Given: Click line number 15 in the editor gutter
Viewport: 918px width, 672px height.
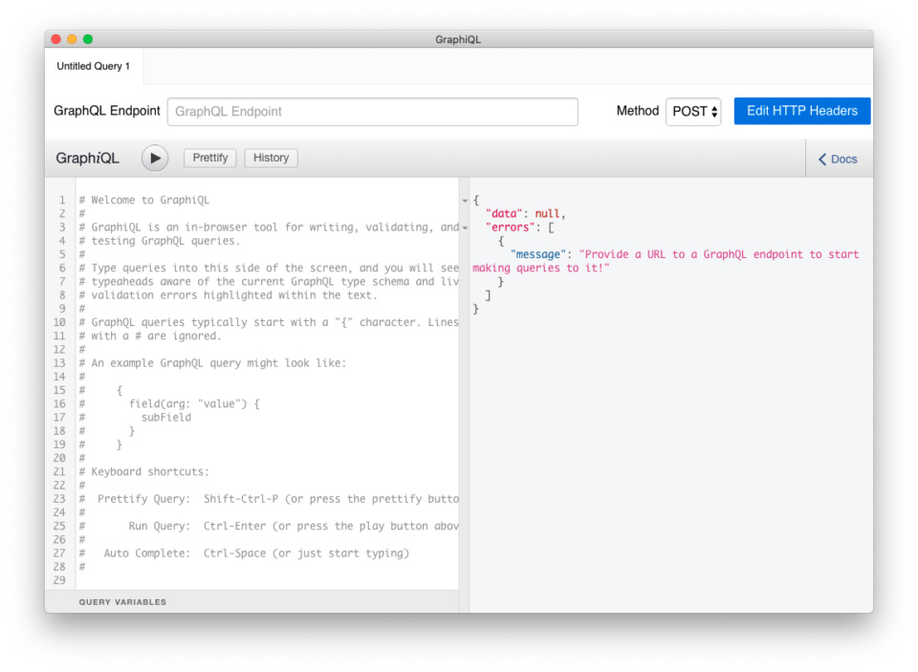Looking at the screenshot, I should point(59,390).
